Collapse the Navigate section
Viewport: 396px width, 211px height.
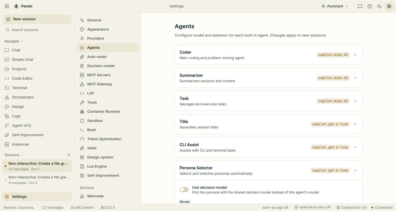[14, 41]
